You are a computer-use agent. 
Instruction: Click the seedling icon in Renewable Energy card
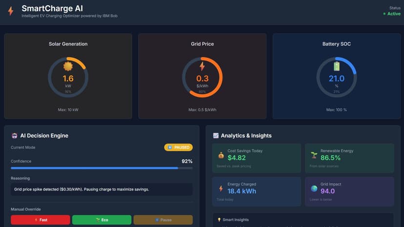pos(314,155)
